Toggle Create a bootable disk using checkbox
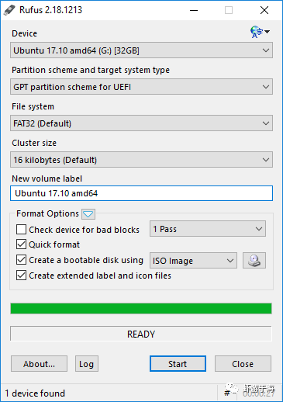This screenshot has width=283, height=402. tap(21, 260)
